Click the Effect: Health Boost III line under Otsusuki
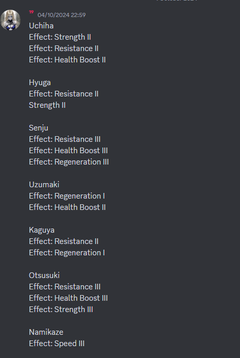Image resolution: width=240 pixels, height=358 pixels. click(x=69, y=298)
